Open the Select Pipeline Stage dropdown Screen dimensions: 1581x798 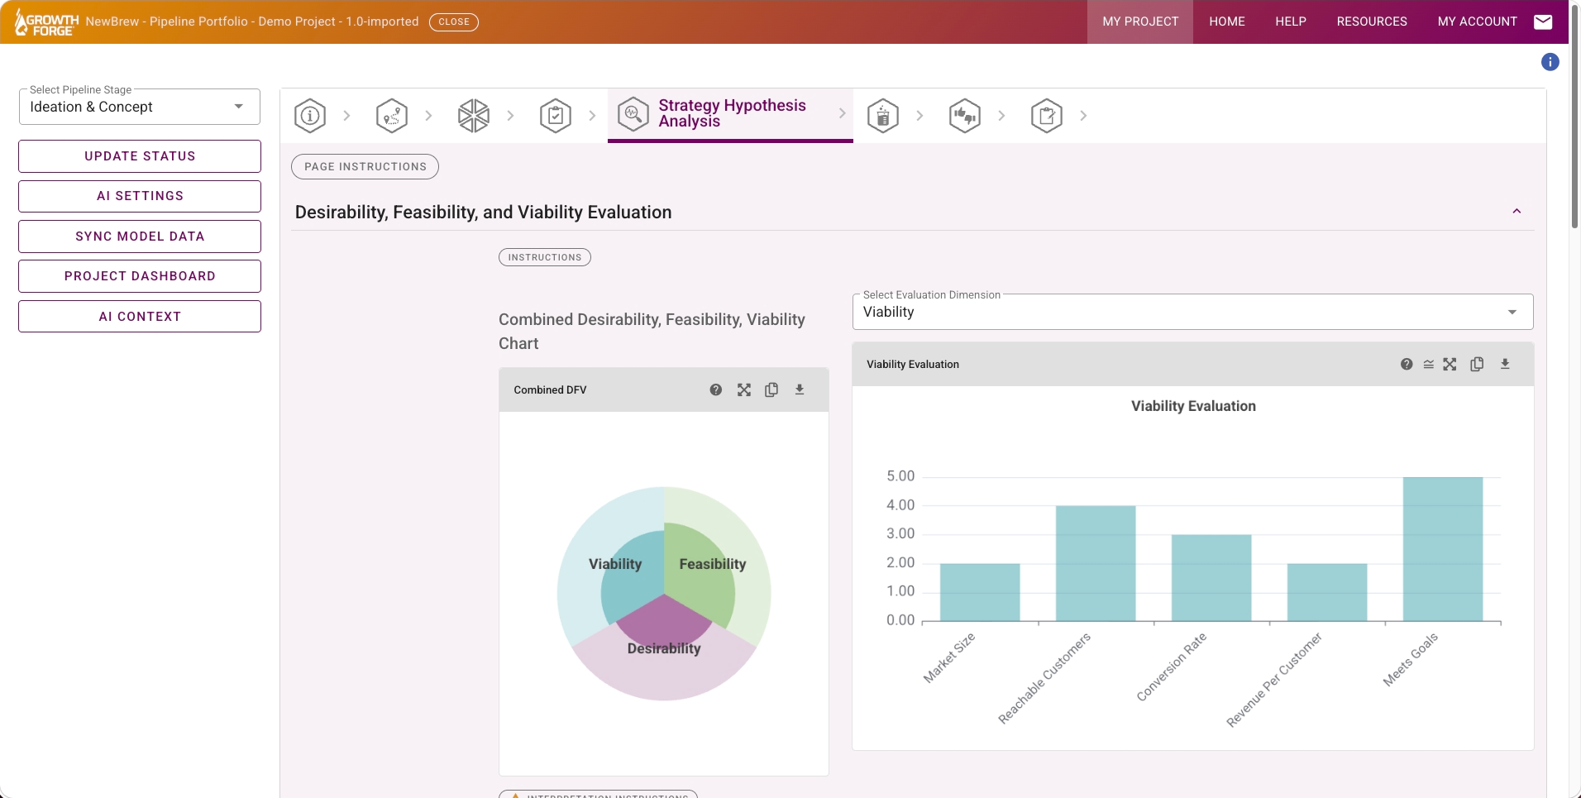tap(140, 107)
